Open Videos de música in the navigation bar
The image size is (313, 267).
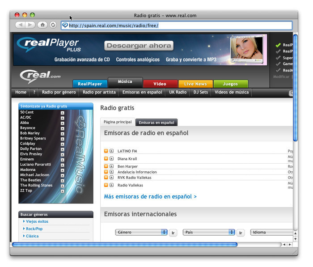click(x=232, y=92)
